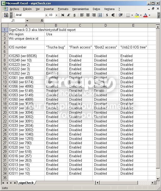161x191 pixels.
Task: Align text to the right
Action: 94,15
